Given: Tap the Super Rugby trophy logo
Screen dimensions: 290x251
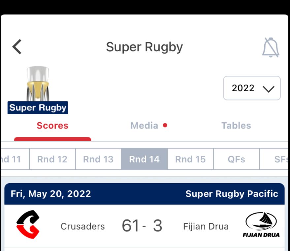Looking at the screenshot, I should tap(38, 90).
